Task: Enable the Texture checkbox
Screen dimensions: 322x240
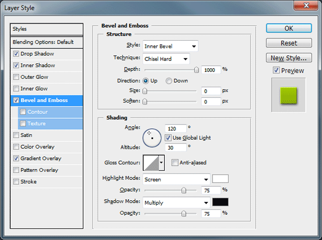Action: pyautogui.click(x=23, y=123)
